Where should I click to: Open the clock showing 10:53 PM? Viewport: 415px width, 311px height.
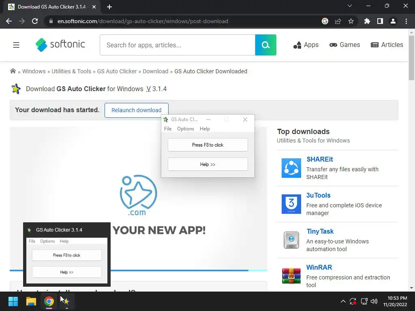395,301
